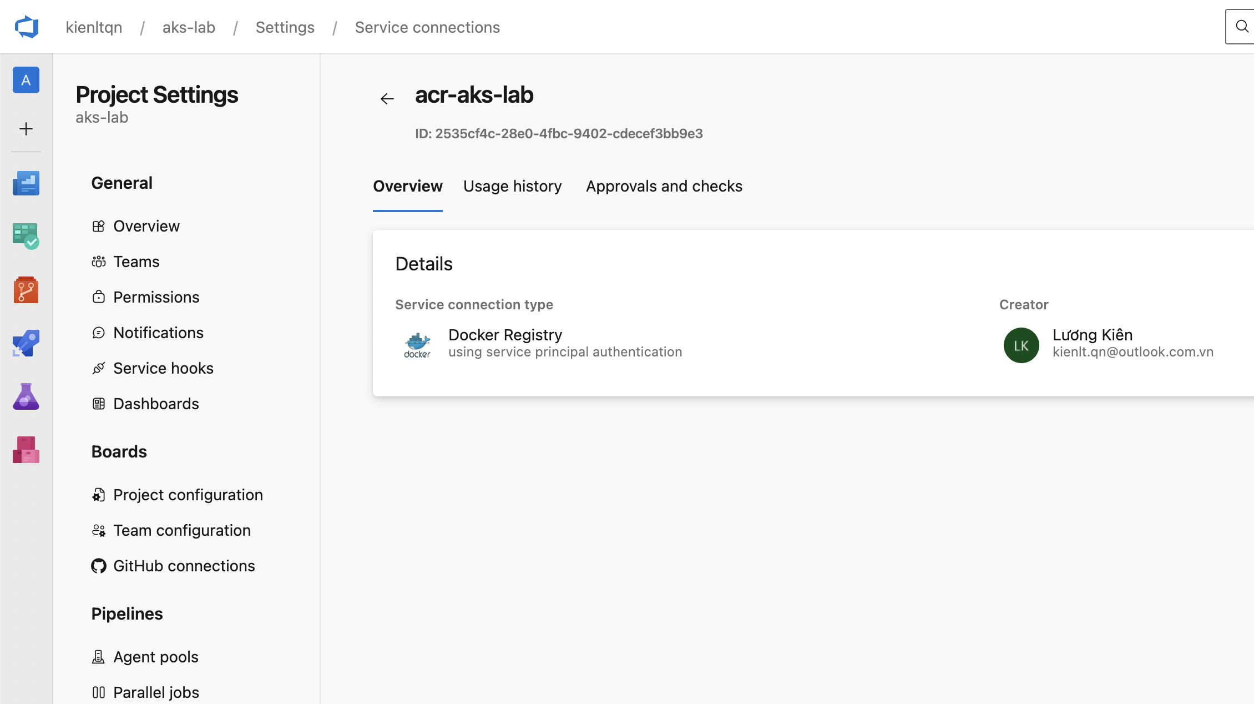Click the connection ID text
Screen dimensions: 1254x704
coord(559,133)
